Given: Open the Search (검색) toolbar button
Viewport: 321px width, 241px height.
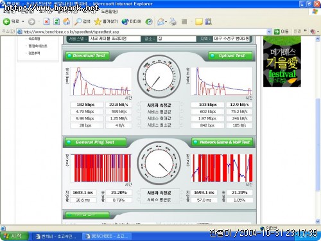Looking at the screenshot, I should (82, 21).
